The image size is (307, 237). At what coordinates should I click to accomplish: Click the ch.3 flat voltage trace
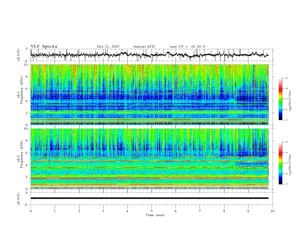point(149,198)
